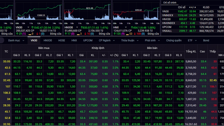The width and height of the screenshot is (224, 126).
Task: Switch to the Chứng quyền tab
Action: tap(174, 40)
